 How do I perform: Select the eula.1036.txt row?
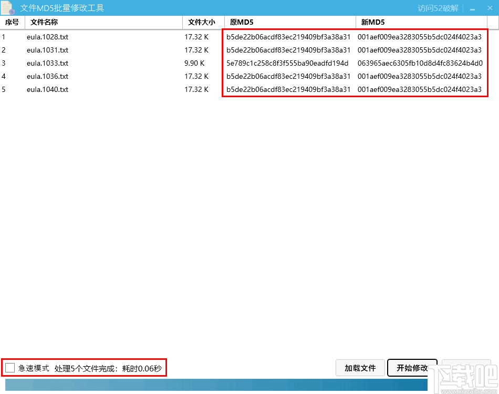click(x=243, y=76)
